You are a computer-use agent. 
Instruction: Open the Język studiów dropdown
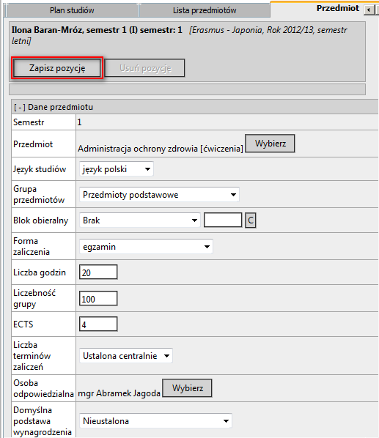(x=117, y=169)
